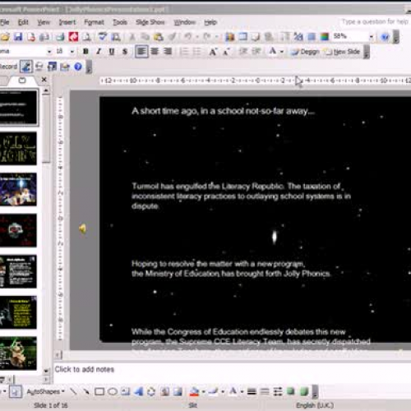The image size is (411, 411).
Task: Select the Rectangle drawing tool
Action: point(99,391)
